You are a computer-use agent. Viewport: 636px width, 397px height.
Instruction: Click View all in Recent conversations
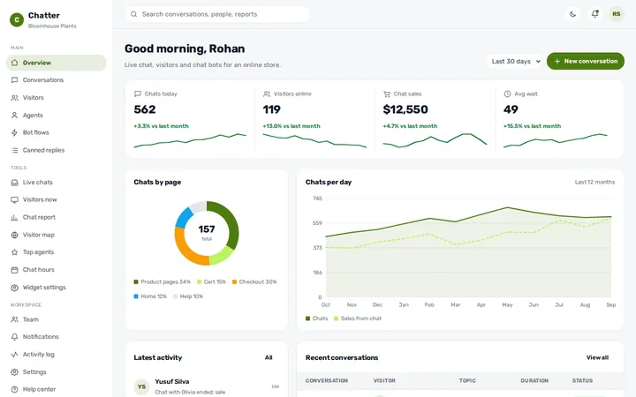pos(597,357)
